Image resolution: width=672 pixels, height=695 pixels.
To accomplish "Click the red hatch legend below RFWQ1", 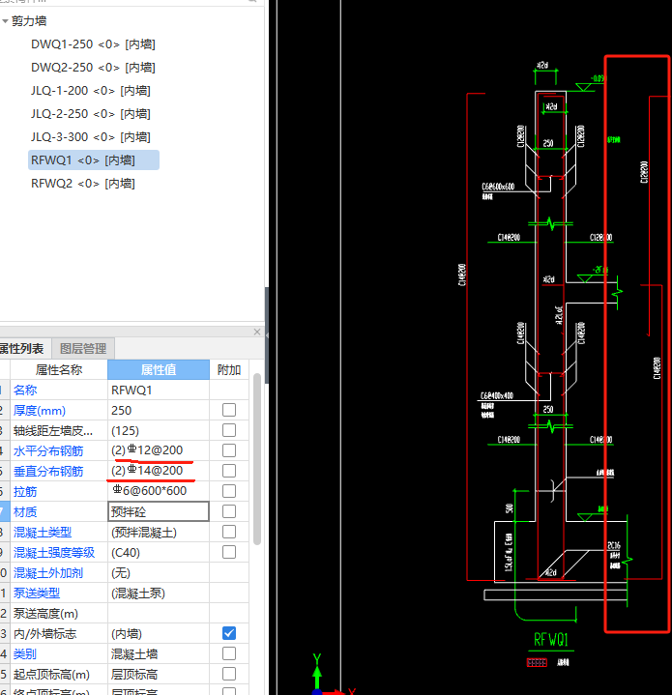I will tap(537, 663).
